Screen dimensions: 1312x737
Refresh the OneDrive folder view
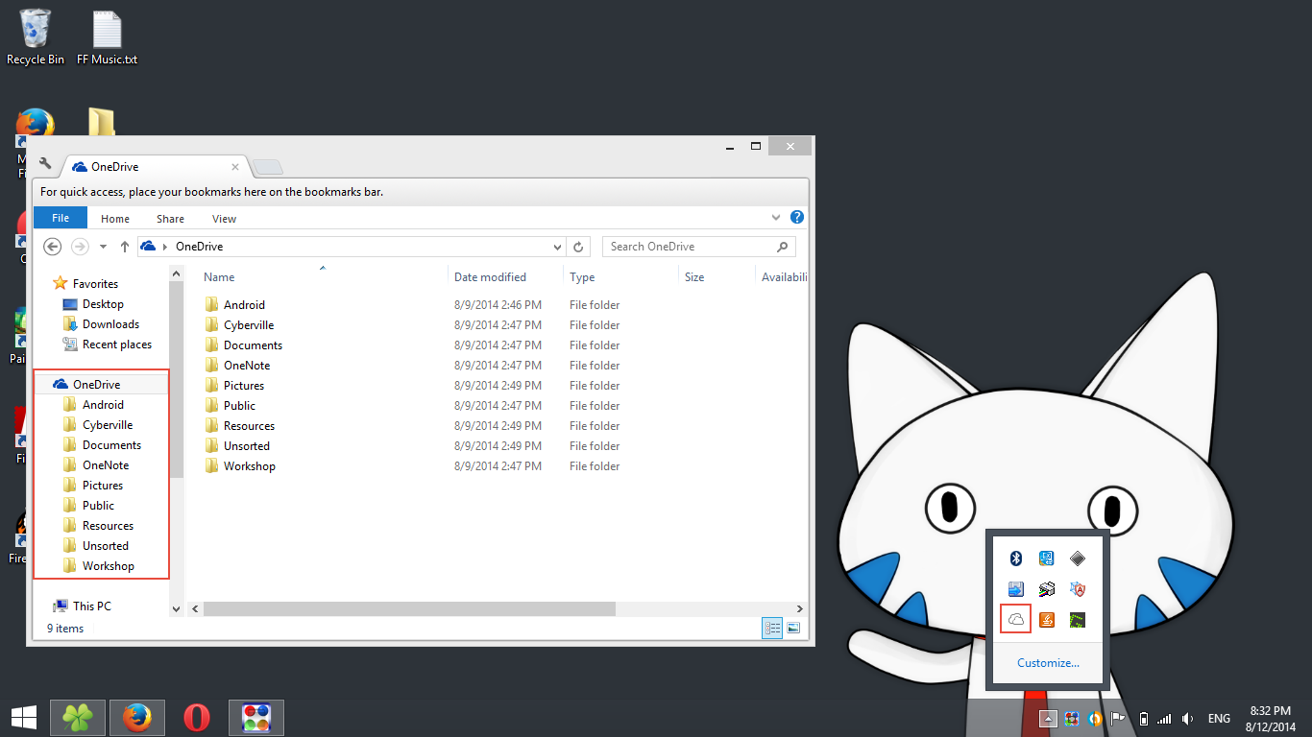(x=578, y=247)
